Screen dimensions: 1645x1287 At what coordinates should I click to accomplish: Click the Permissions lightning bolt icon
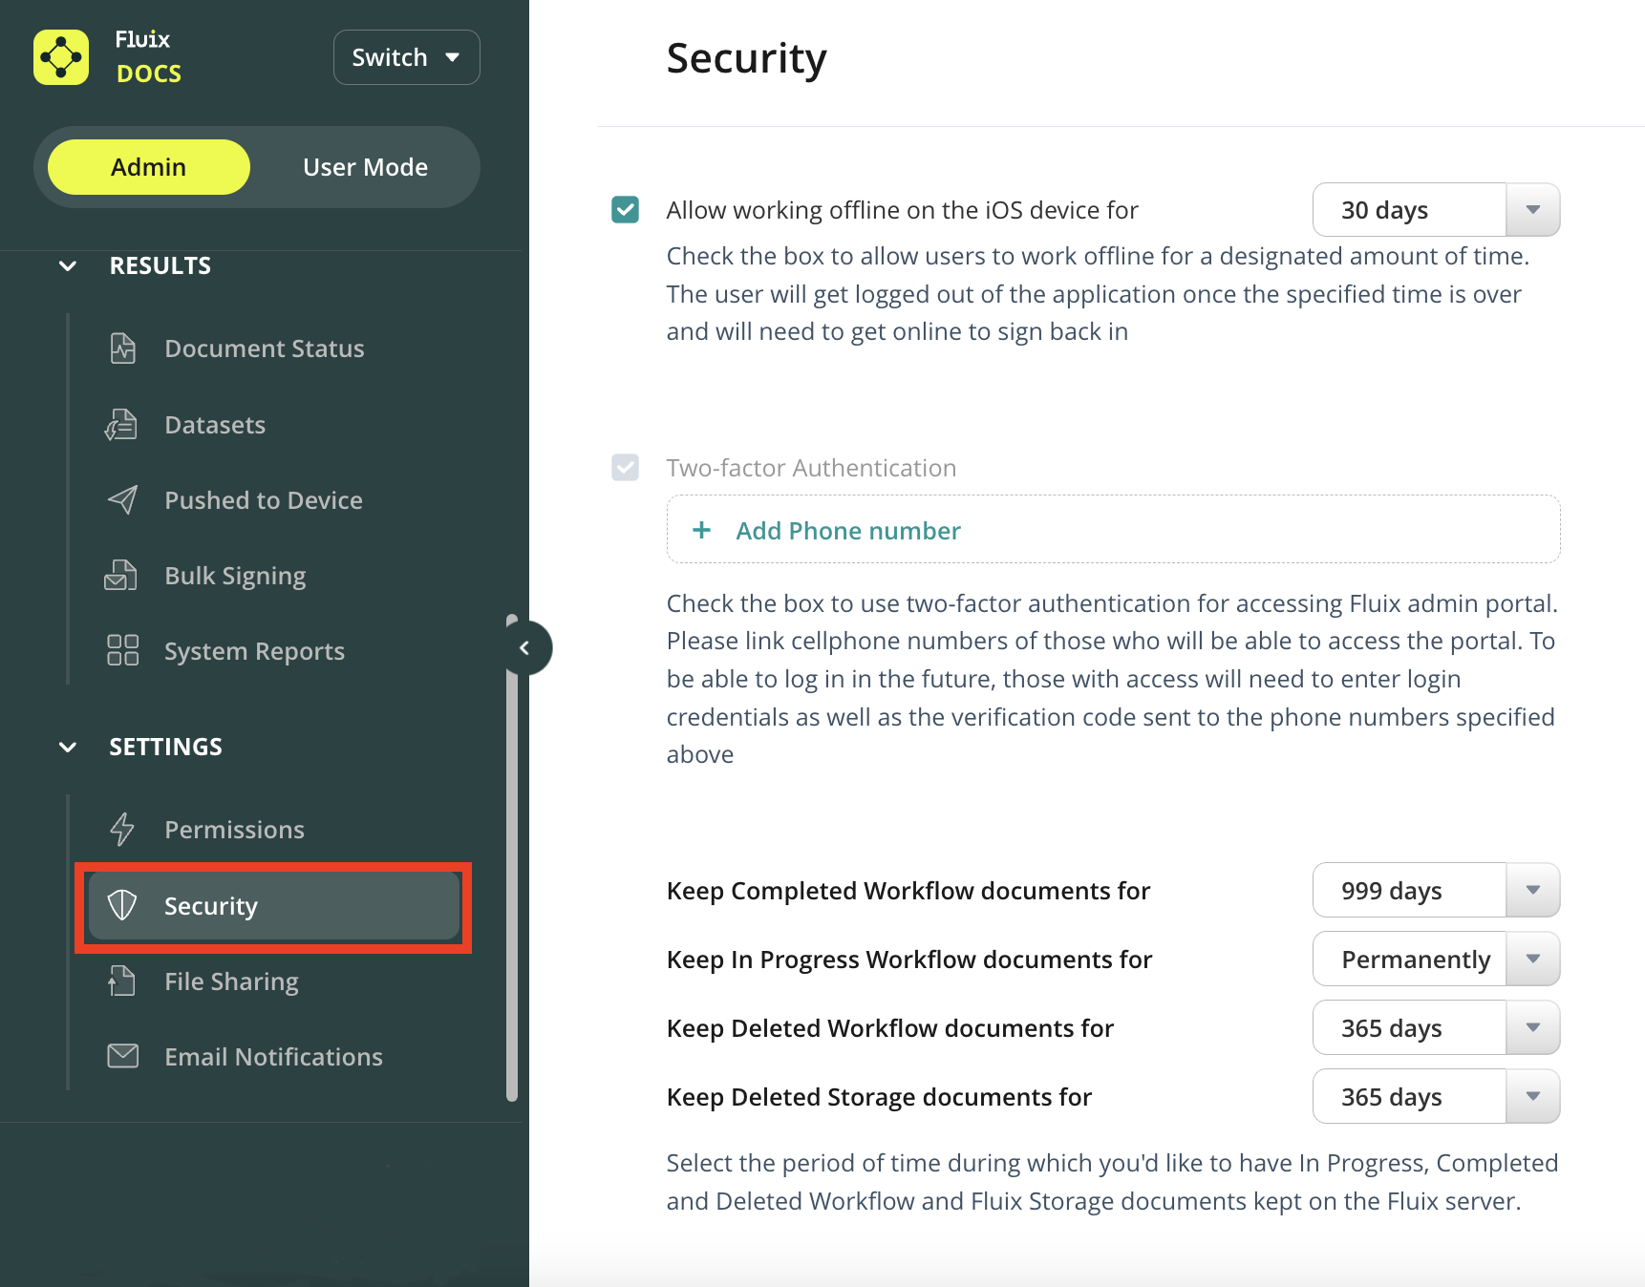(x=122, y=829)
